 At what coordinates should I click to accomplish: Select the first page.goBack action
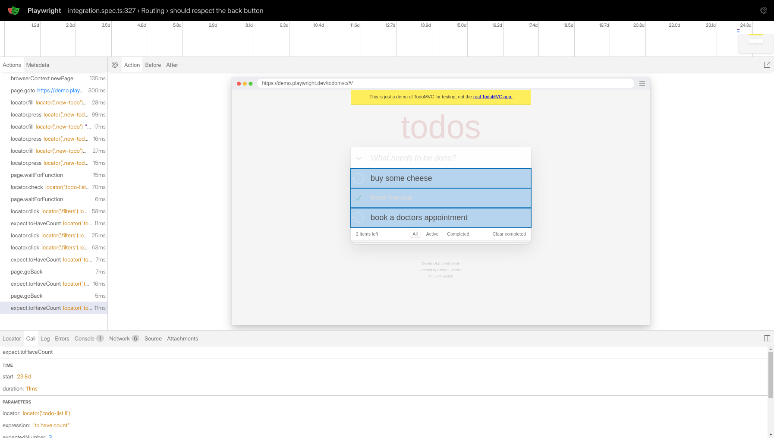[x=27, y=271]
